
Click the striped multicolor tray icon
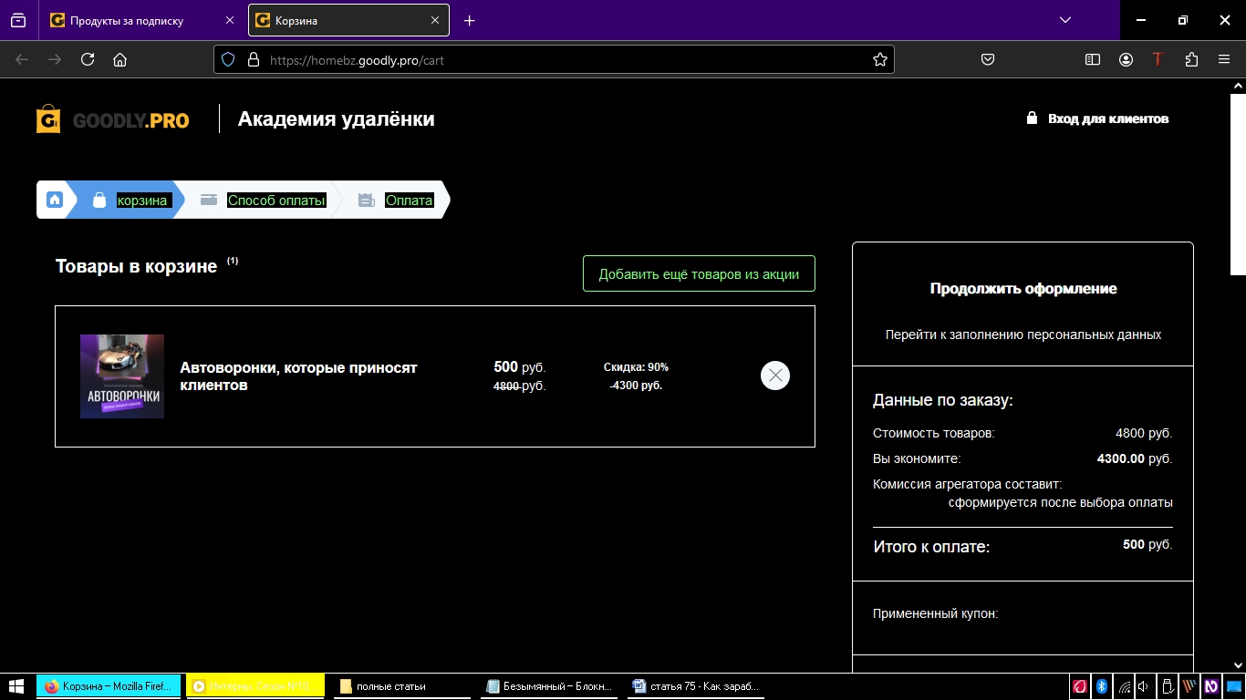coord(1189,686)
